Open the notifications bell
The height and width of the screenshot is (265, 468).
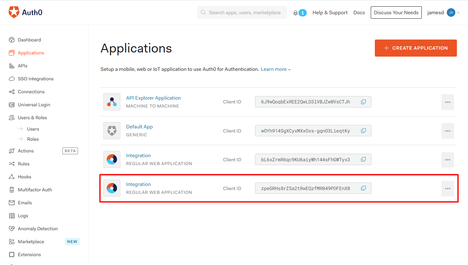296,13
